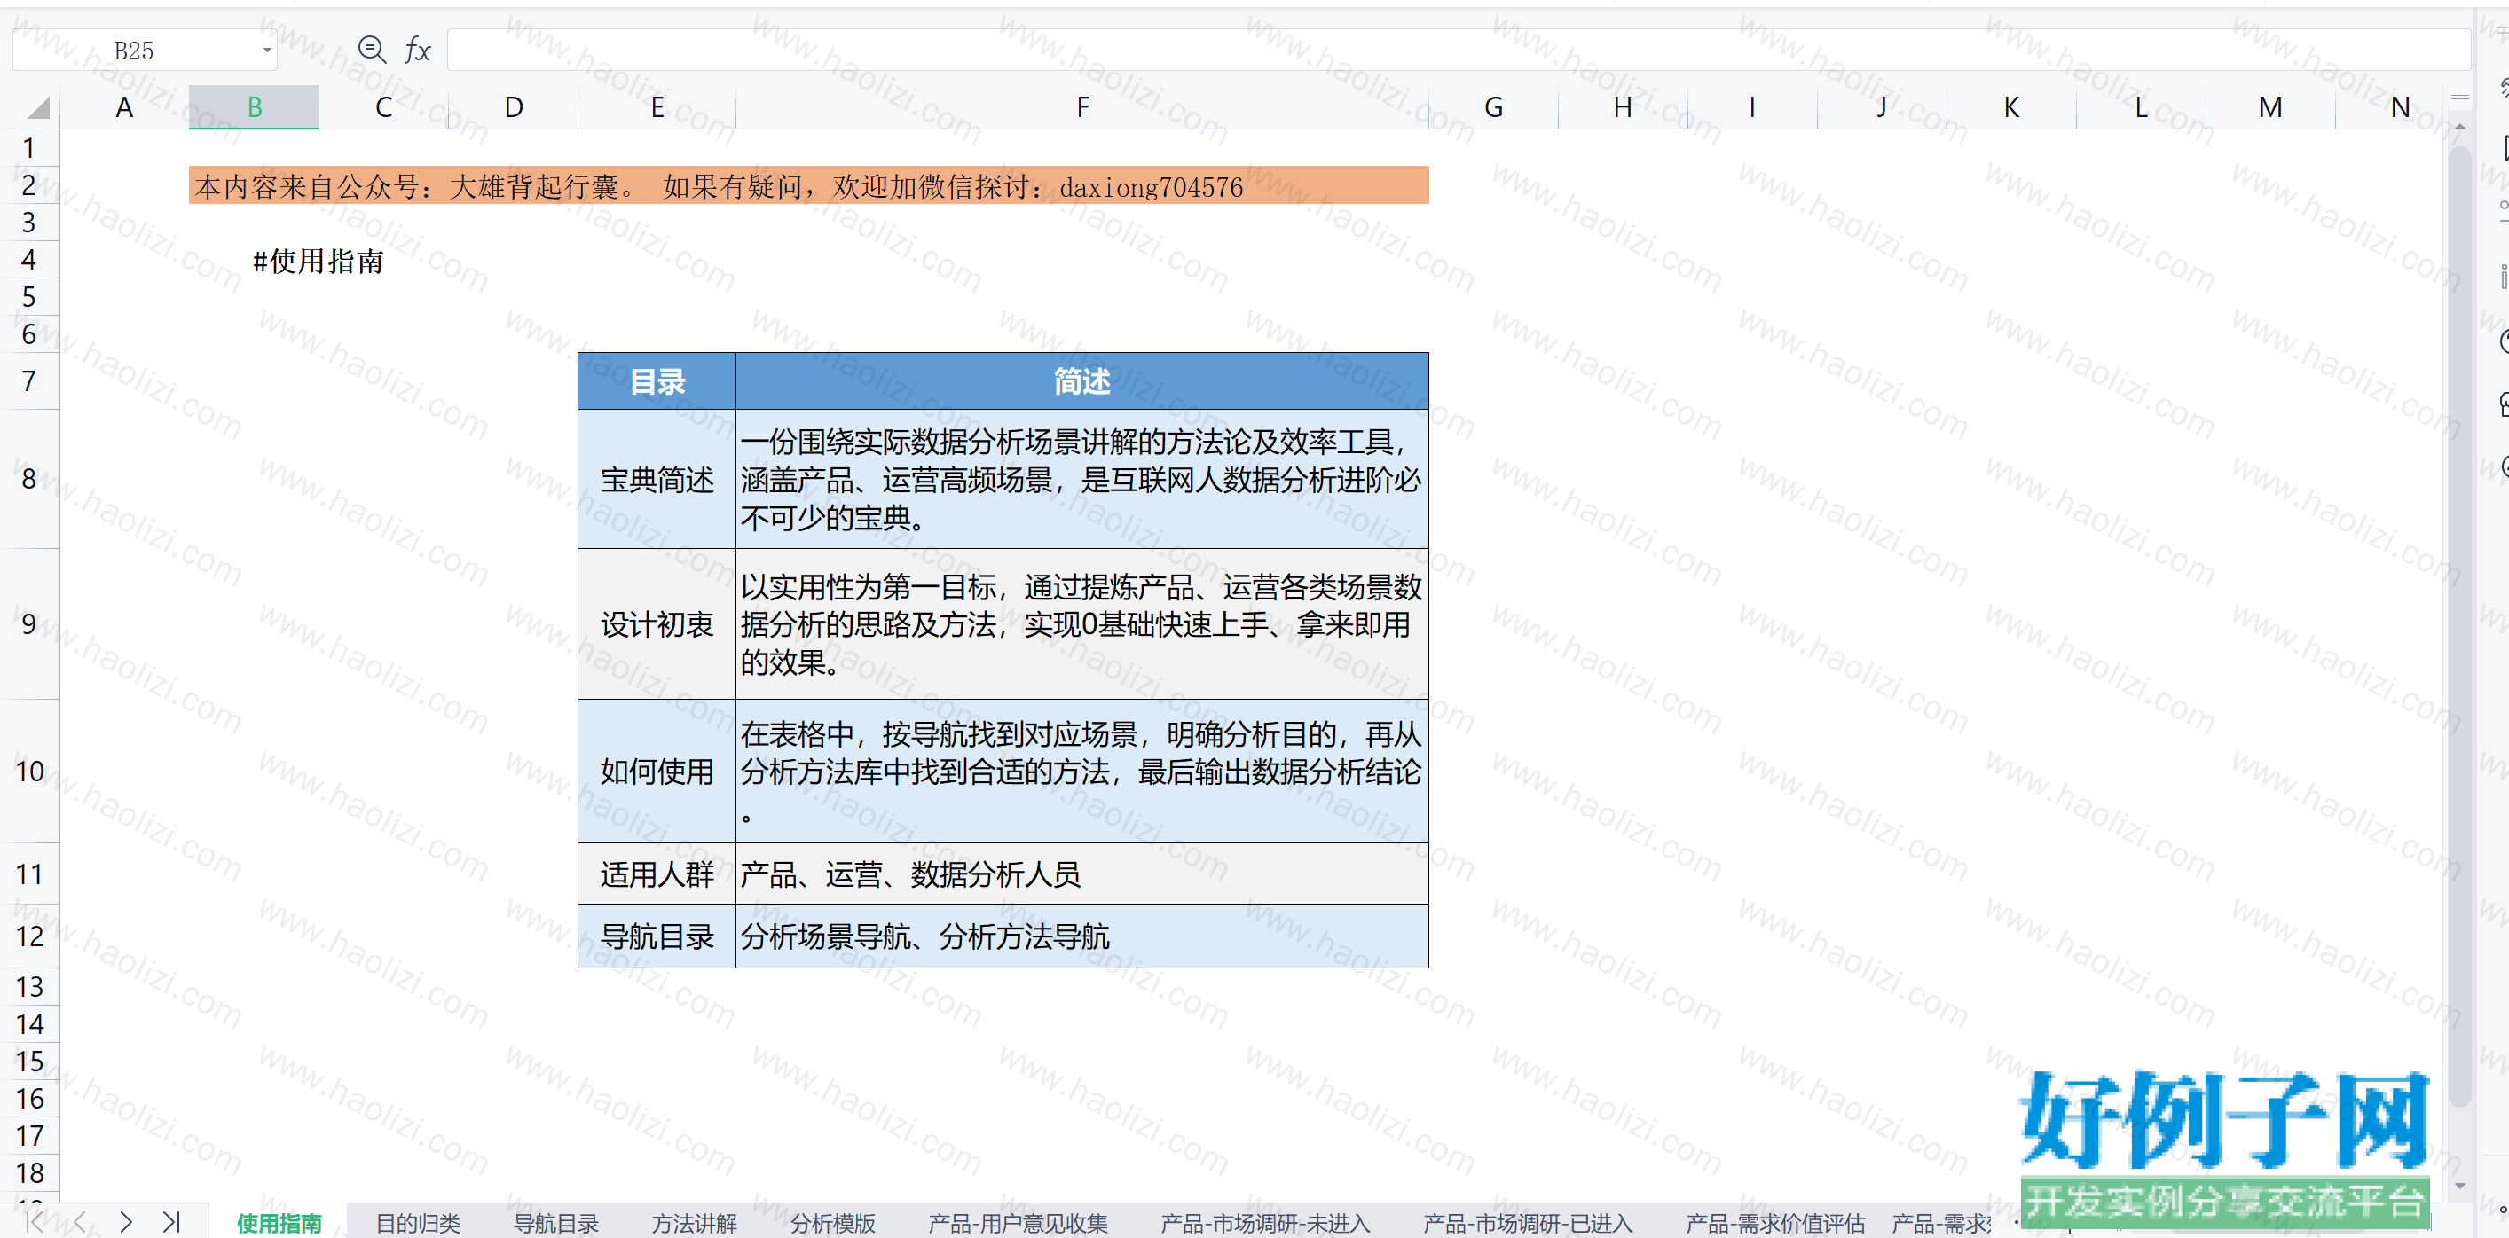Select row 7 header
The height and width of the screenshot is (1238, 2509).
[29, 380]
